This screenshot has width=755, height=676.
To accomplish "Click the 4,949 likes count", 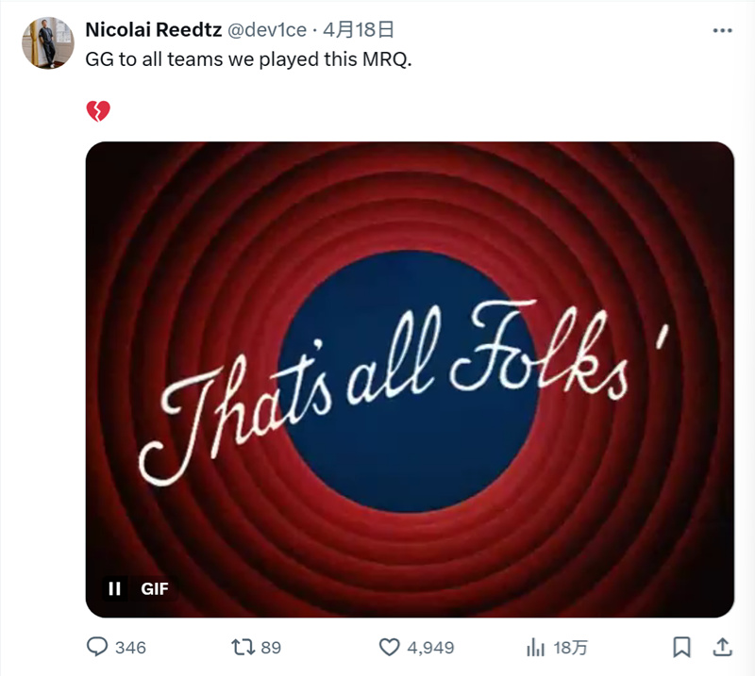I will 430,648.
